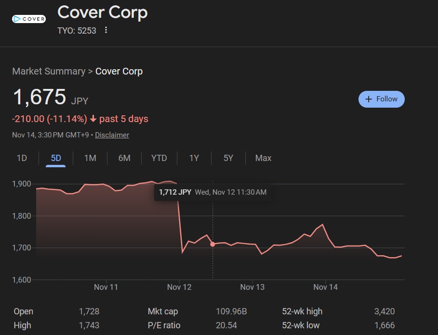Click the Follow button
This screenshot has height=335, width=438.
coord(381,99)
